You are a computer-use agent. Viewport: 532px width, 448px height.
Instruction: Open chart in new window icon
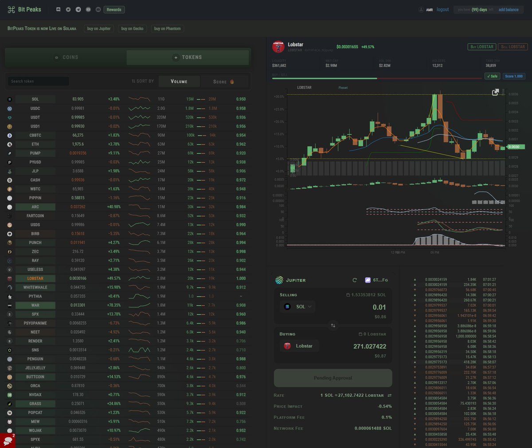coord(496,92)
